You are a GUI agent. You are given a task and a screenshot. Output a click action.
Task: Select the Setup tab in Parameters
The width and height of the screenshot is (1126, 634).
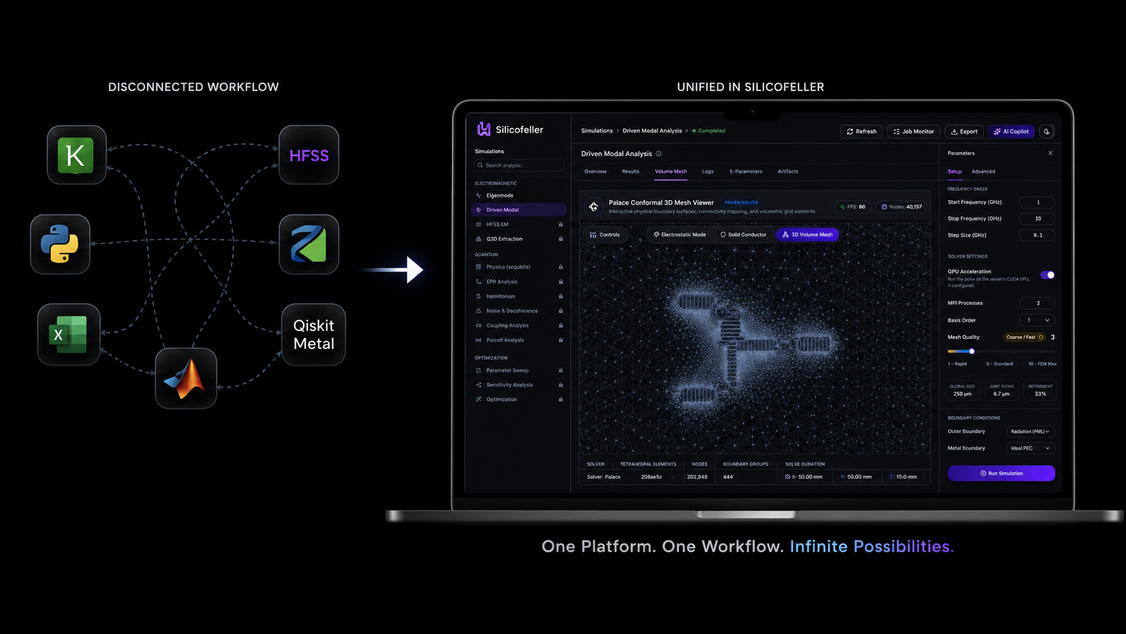955,171
